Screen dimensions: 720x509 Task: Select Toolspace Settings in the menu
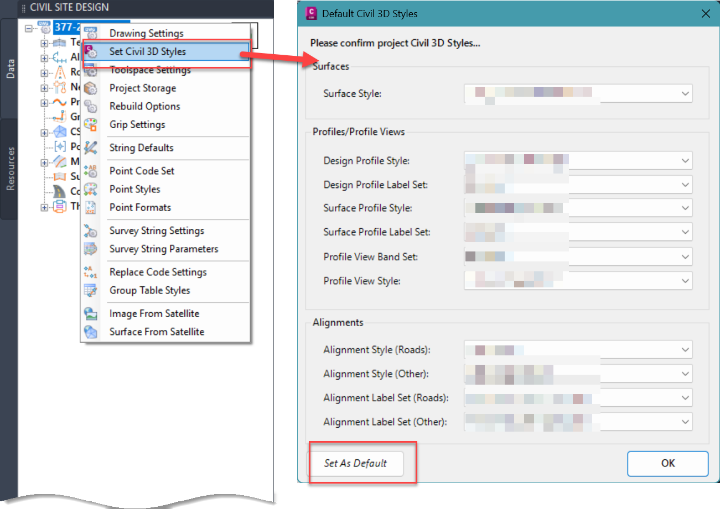(166, 70)
